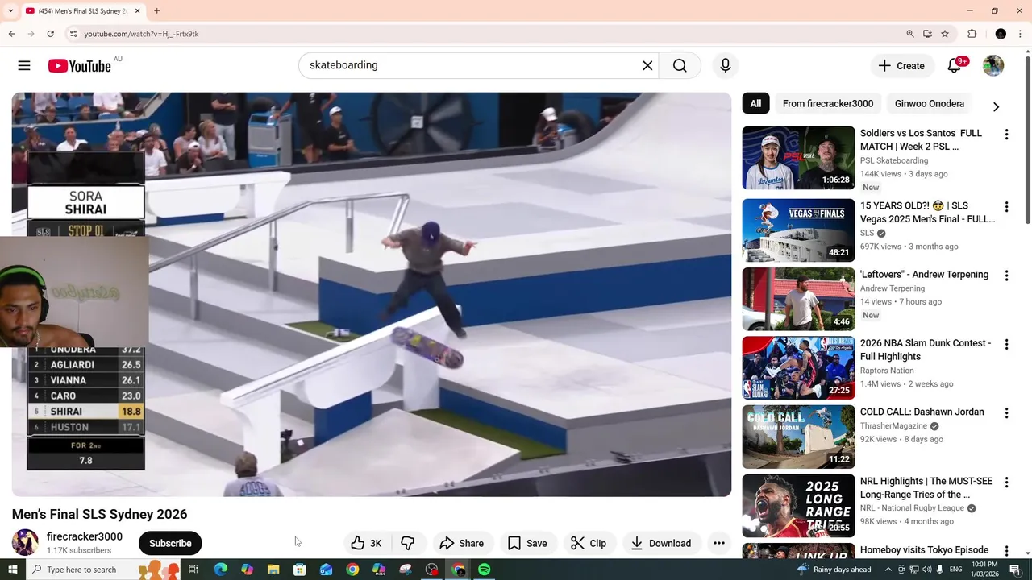Screen dimensions: 1032x580
Task: Open more actions ellipsis under video
Action: [x=719, y=543]
